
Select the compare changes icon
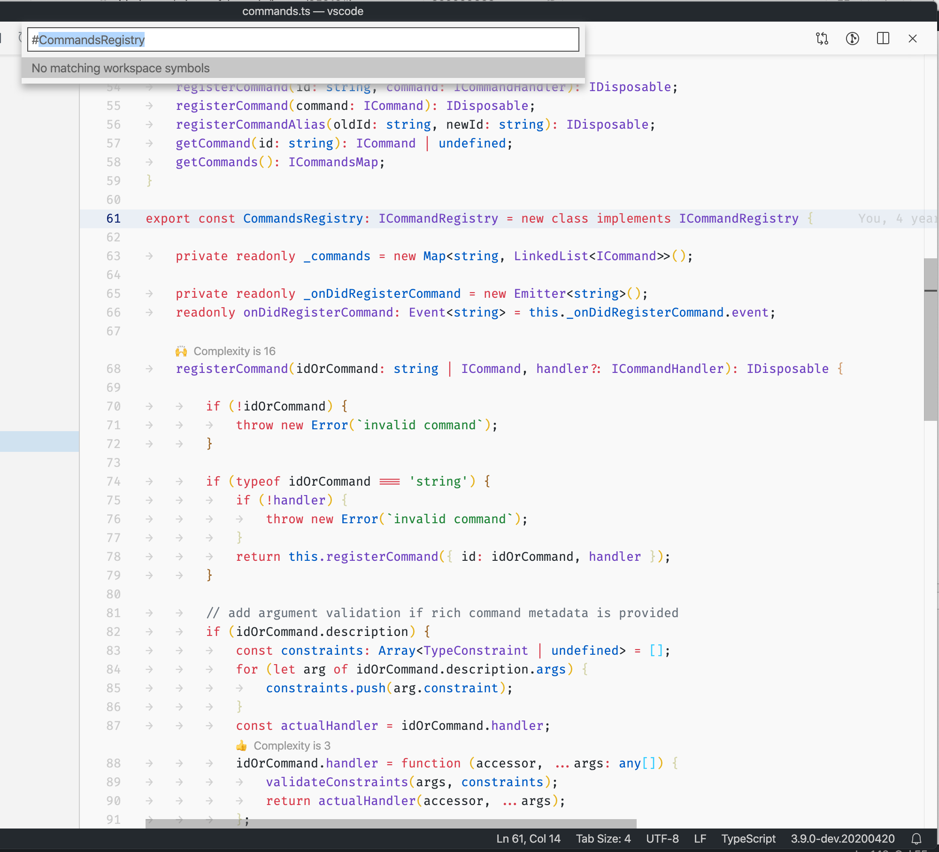[x=823, y=39]
